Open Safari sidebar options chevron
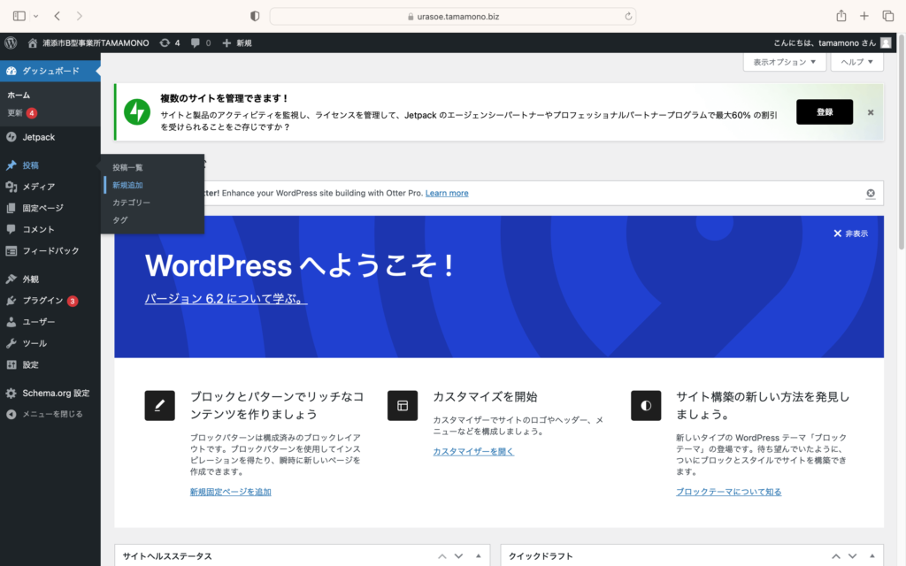Image resolution: width=906 pixels, height=566 pixels. pos(35,16)
